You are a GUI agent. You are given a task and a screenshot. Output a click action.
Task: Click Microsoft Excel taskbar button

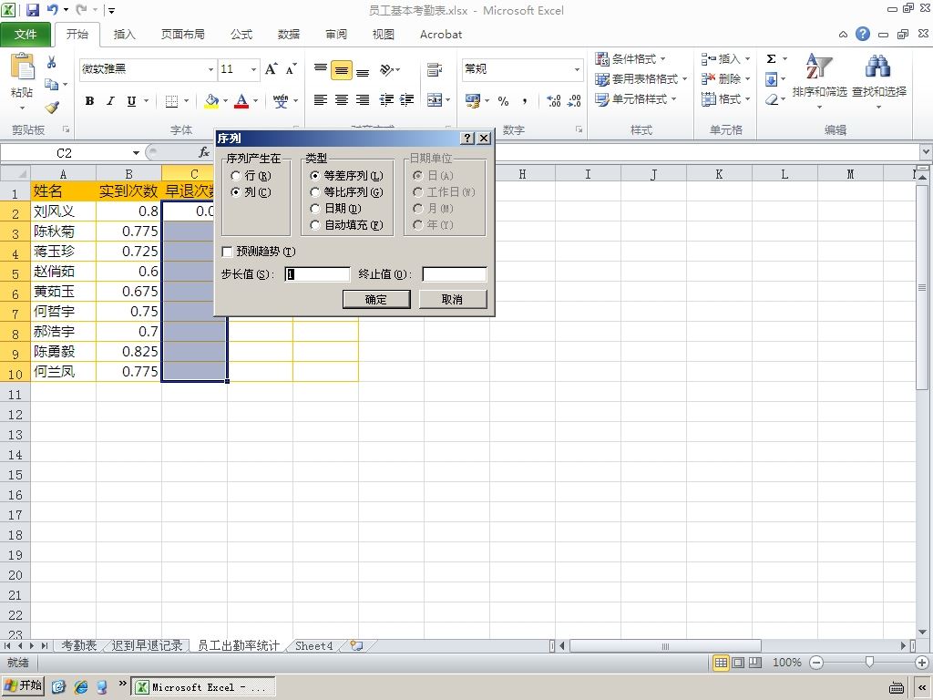coord(203,687)
